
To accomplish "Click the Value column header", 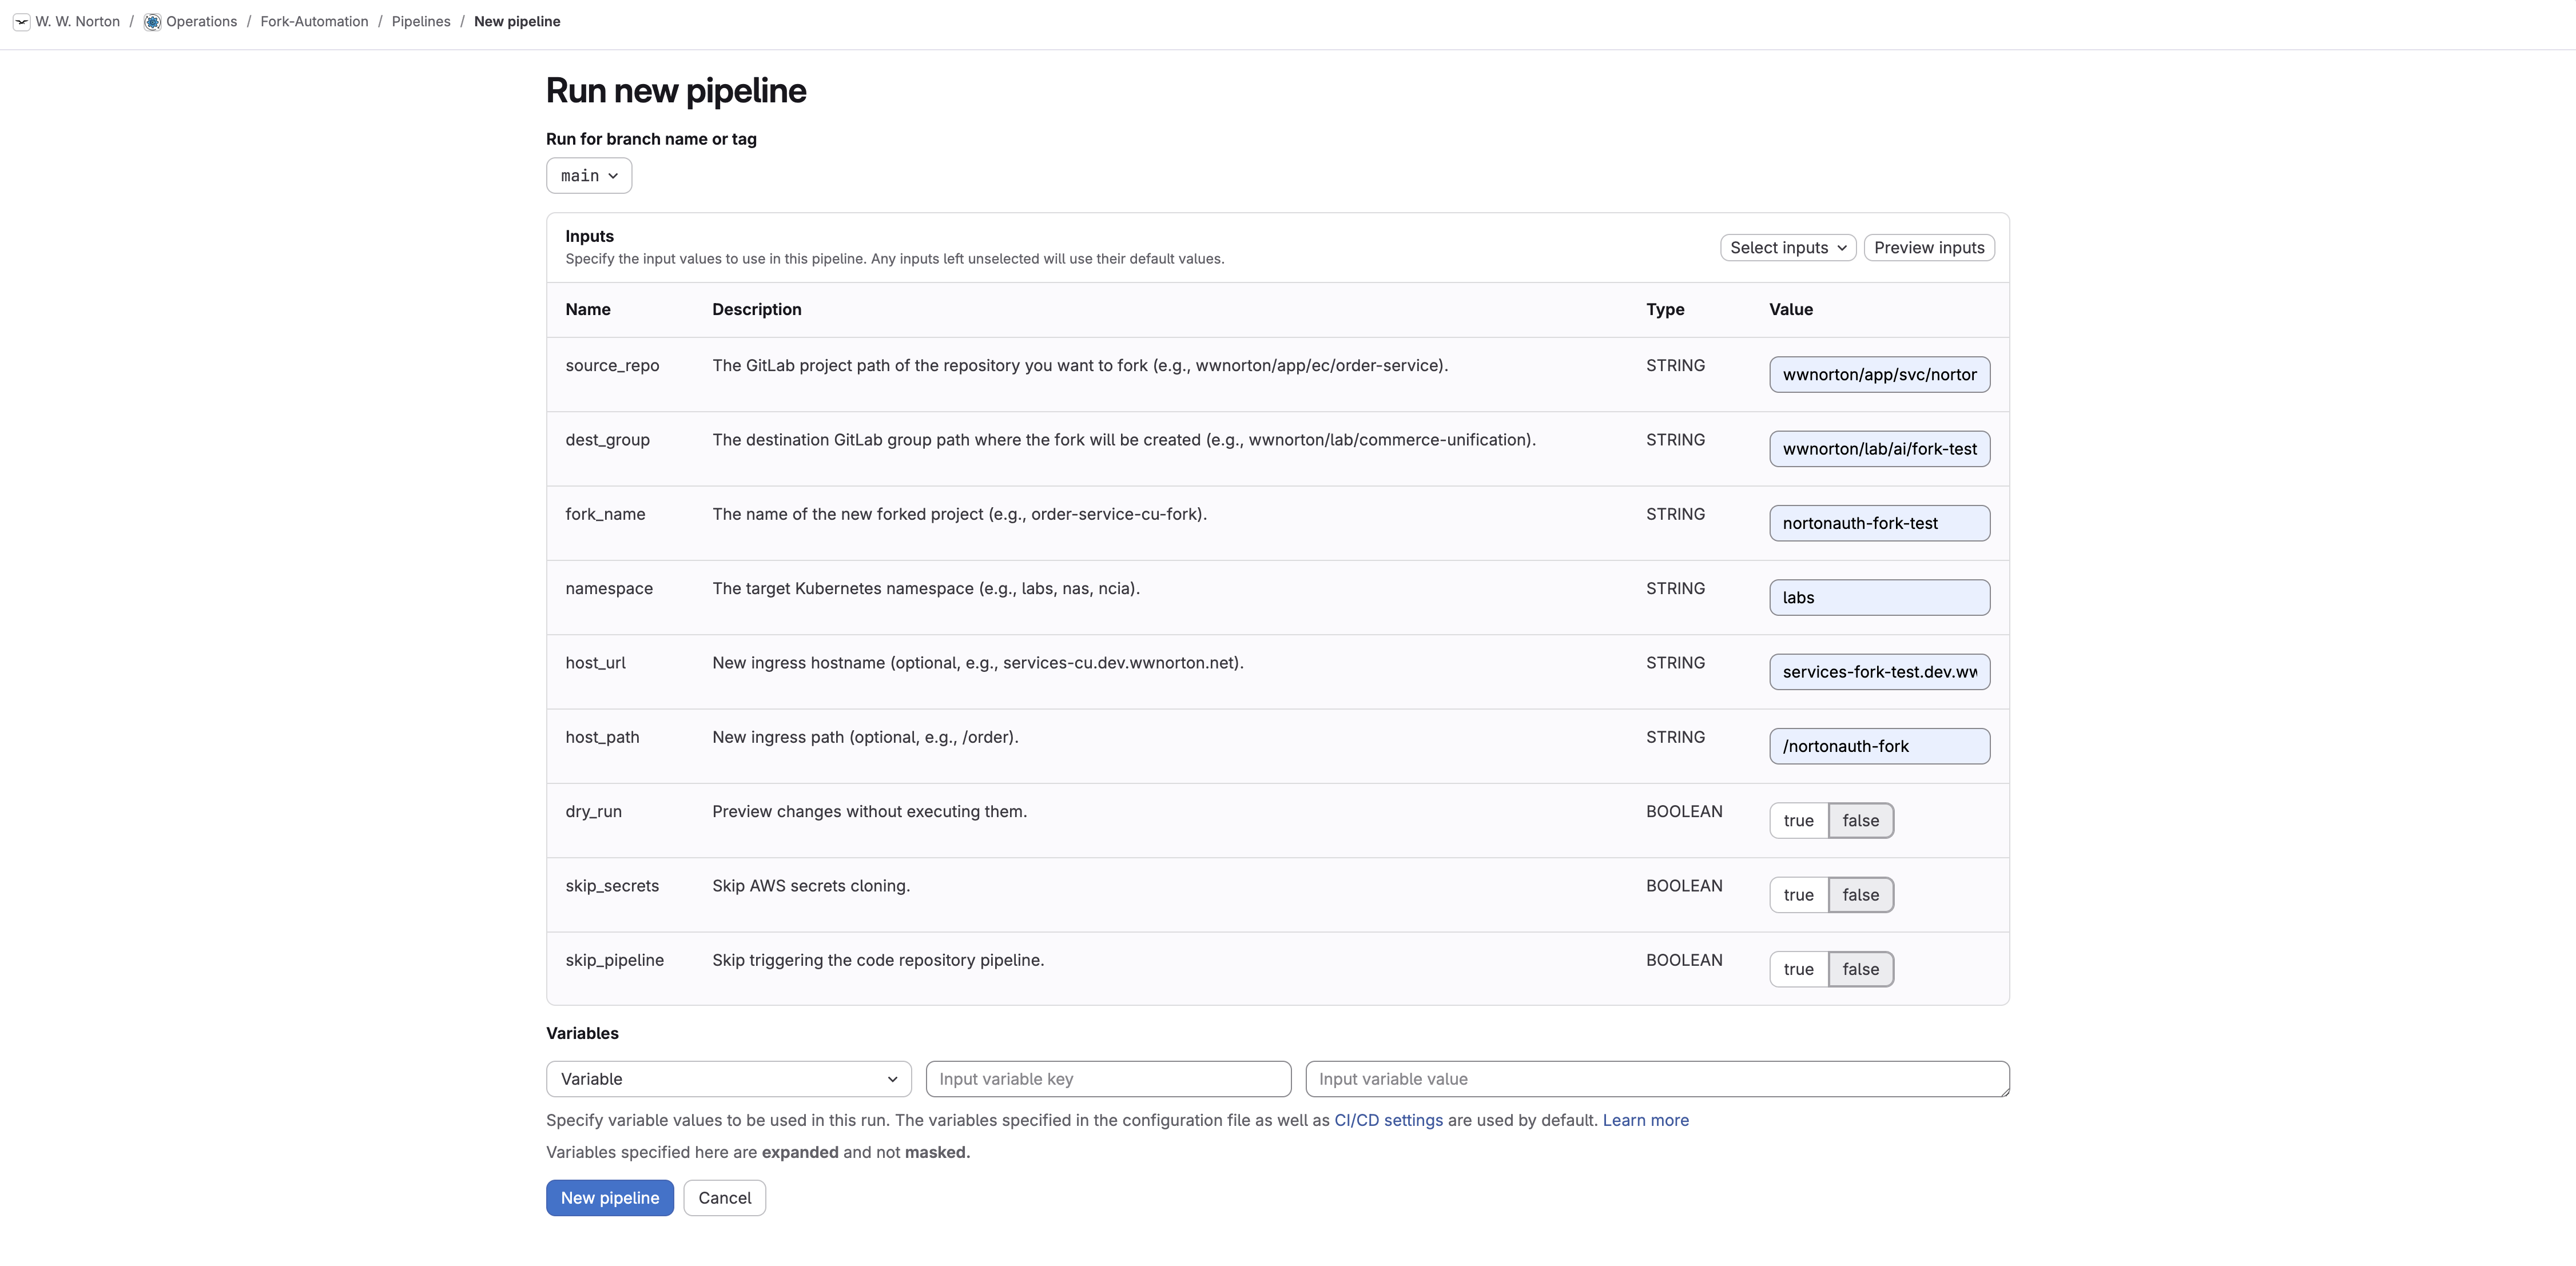I will (1791, 310).
